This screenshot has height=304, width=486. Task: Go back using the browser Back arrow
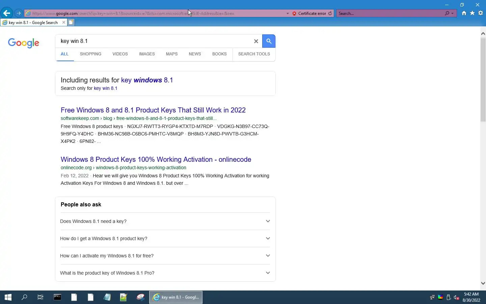(7, 13)
